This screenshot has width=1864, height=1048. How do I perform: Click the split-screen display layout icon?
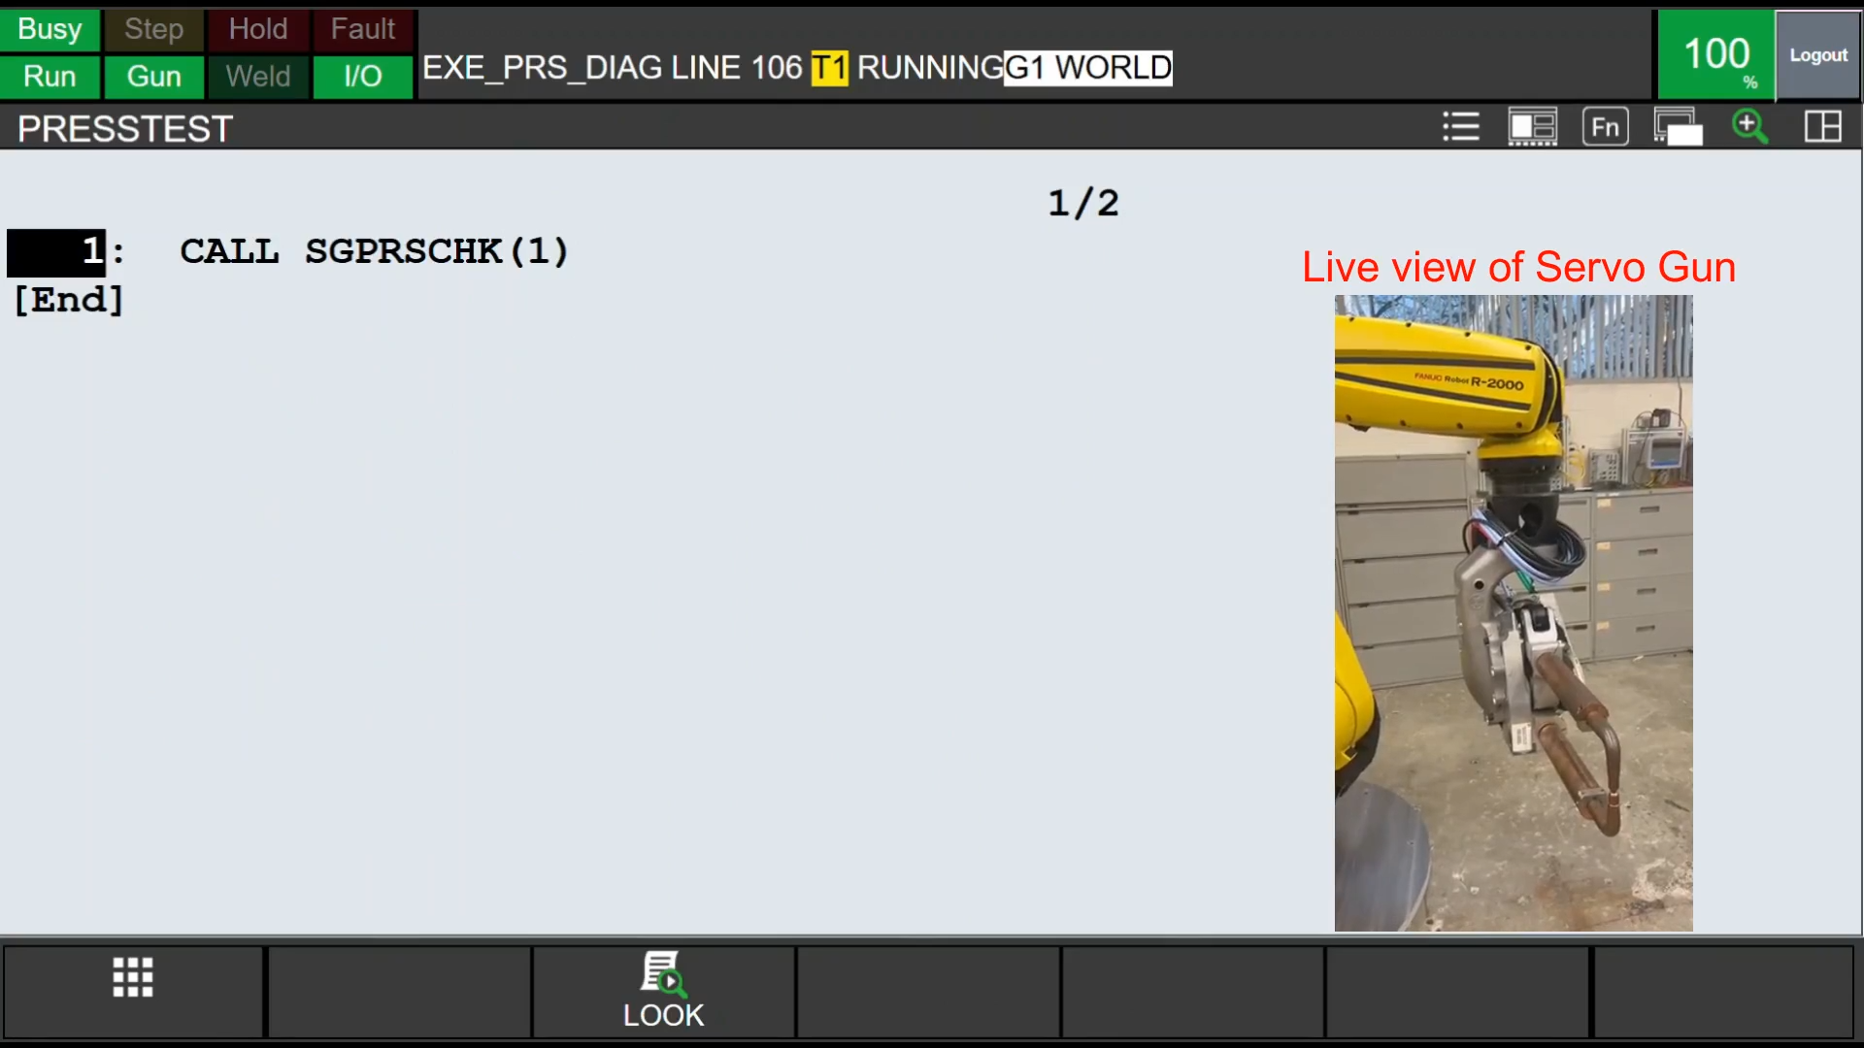coord(1532,127)
